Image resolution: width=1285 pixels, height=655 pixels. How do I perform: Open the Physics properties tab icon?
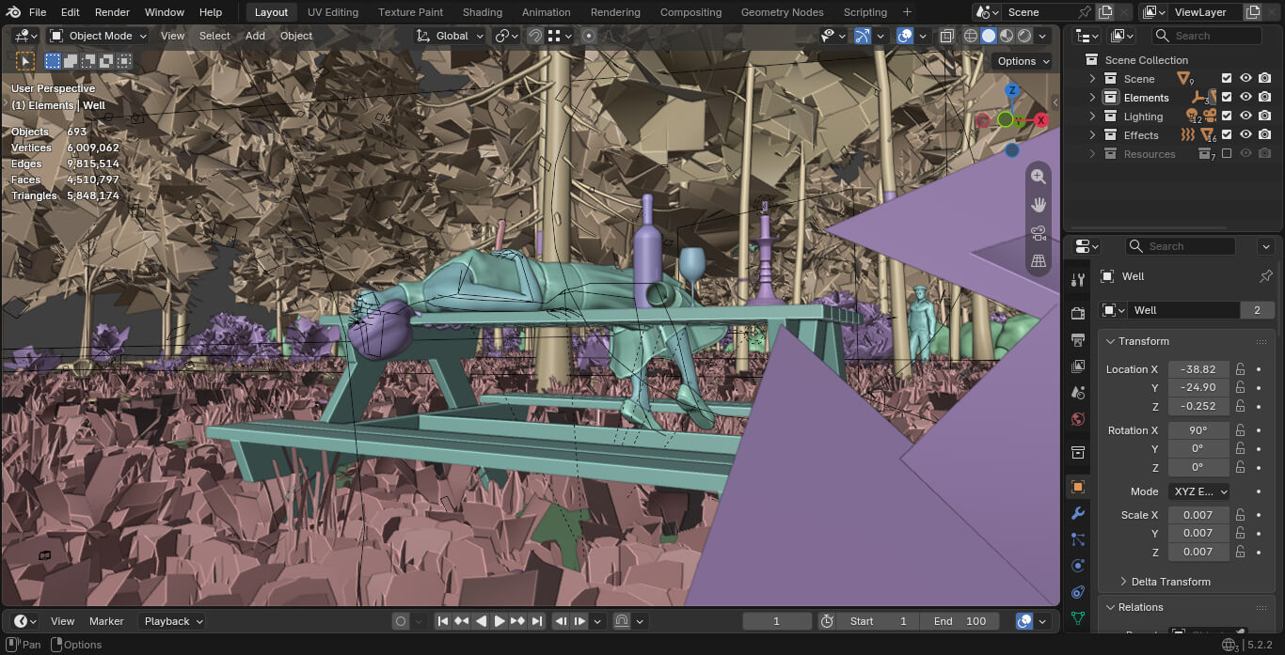pyautogui.click(x=1078, y=566)
